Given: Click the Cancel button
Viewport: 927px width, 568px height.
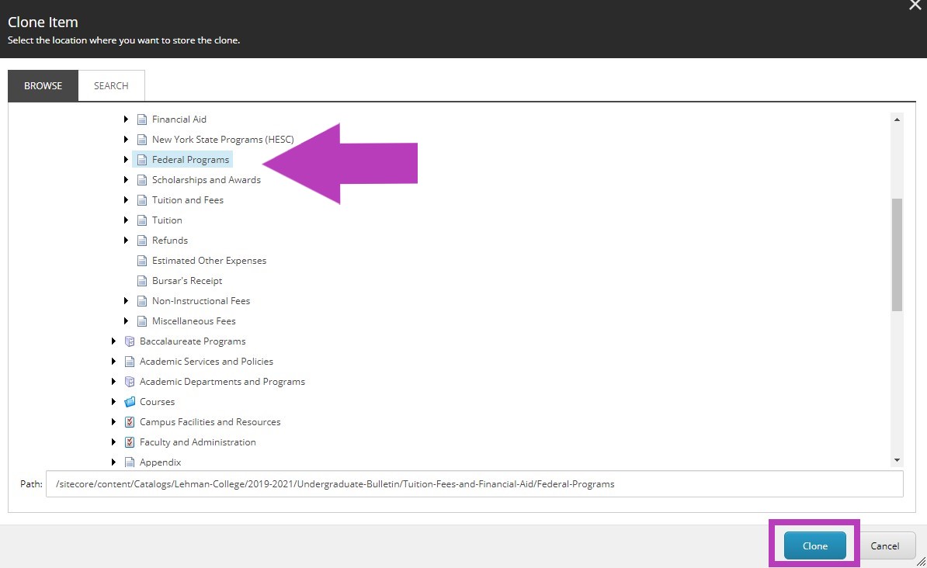Looking at the screenshot, I should (x=884, y=545).
